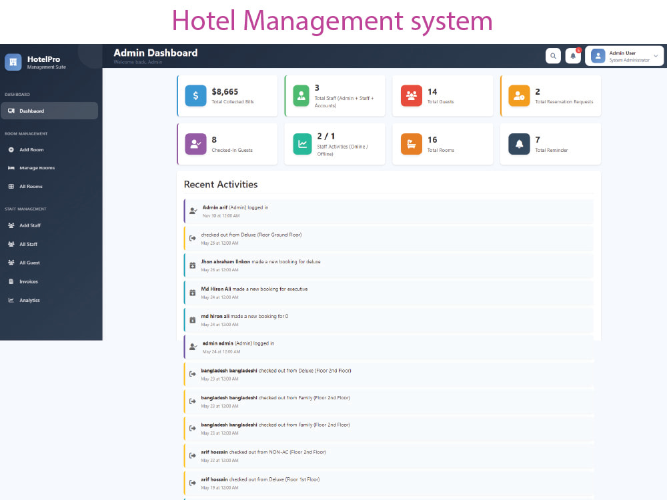Viewport: 667px width, 500px height.
Task: Click the dark Total Reminder bell icon
Action: coord(519,144)
